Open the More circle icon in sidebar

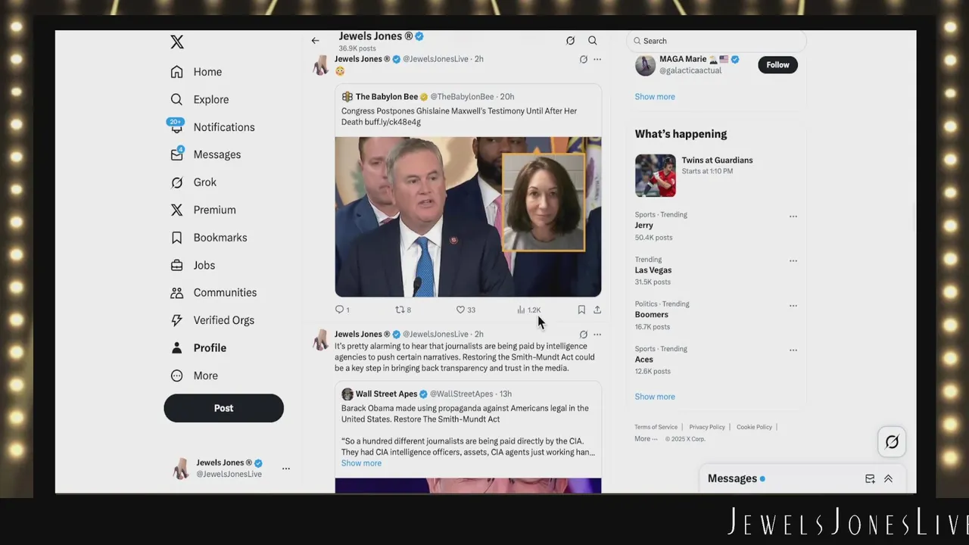[176, 375]
